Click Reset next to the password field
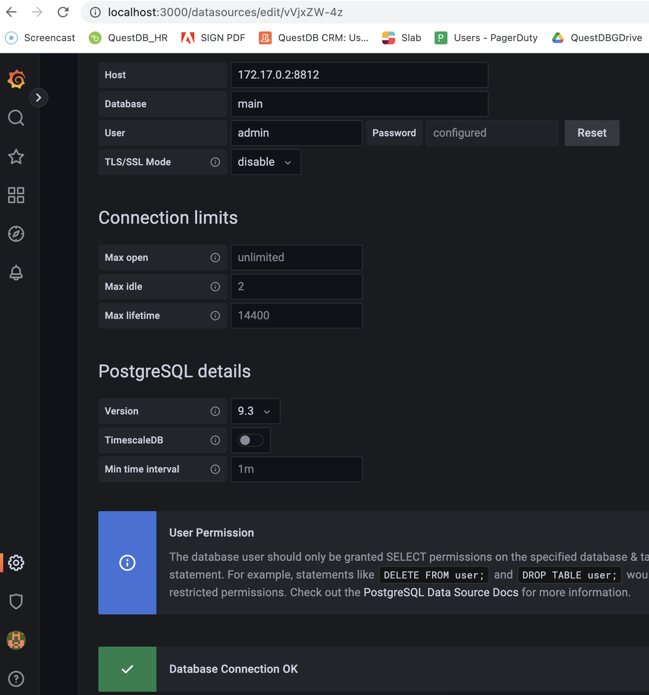Image resolution: width=649 pixels, height=695 pixels. click(x=592, y=133)
